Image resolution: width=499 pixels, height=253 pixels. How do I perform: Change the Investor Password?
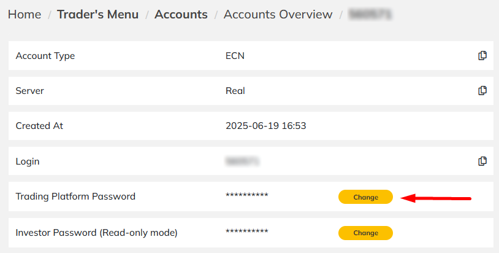(x=365, y=233)
